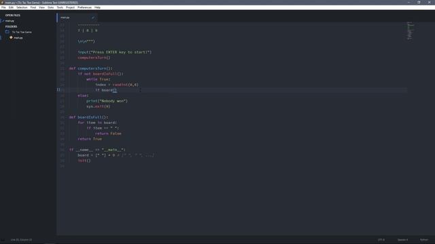
Task: Click the bracket marker in the gutter
Action: click(58, 89)
